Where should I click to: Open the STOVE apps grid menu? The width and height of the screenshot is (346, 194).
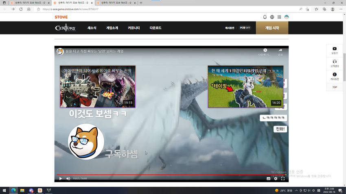(x=279, y=17)
